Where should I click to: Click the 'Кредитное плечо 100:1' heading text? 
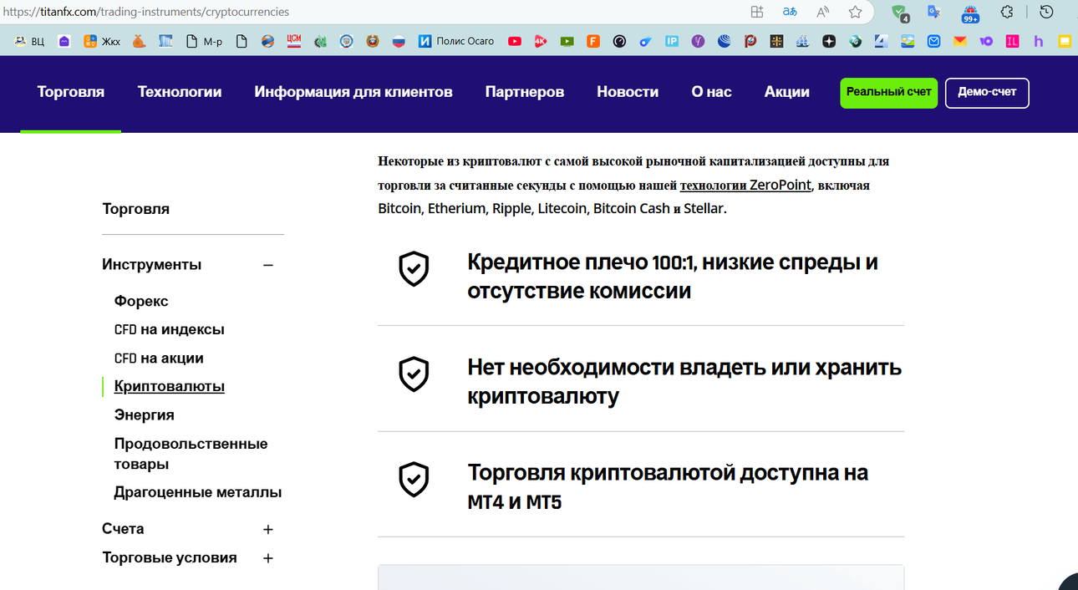point(673,277)
